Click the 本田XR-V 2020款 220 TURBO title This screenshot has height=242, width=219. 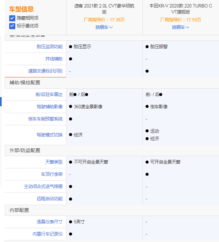point(181,9)
